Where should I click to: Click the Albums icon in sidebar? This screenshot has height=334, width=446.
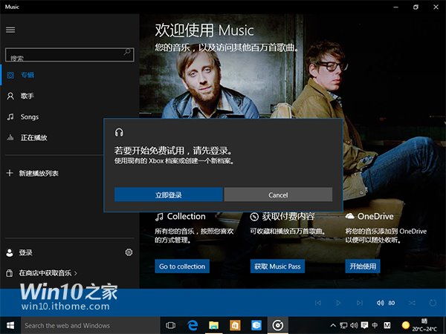pos(10,75)
